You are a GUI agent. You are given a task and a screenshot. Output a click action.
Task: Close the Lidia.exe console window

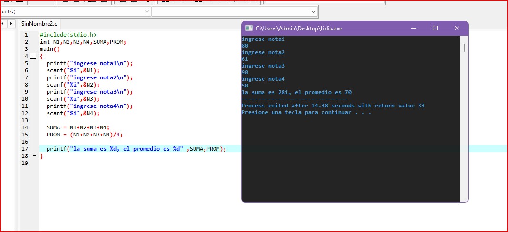[x=457, y=29]
